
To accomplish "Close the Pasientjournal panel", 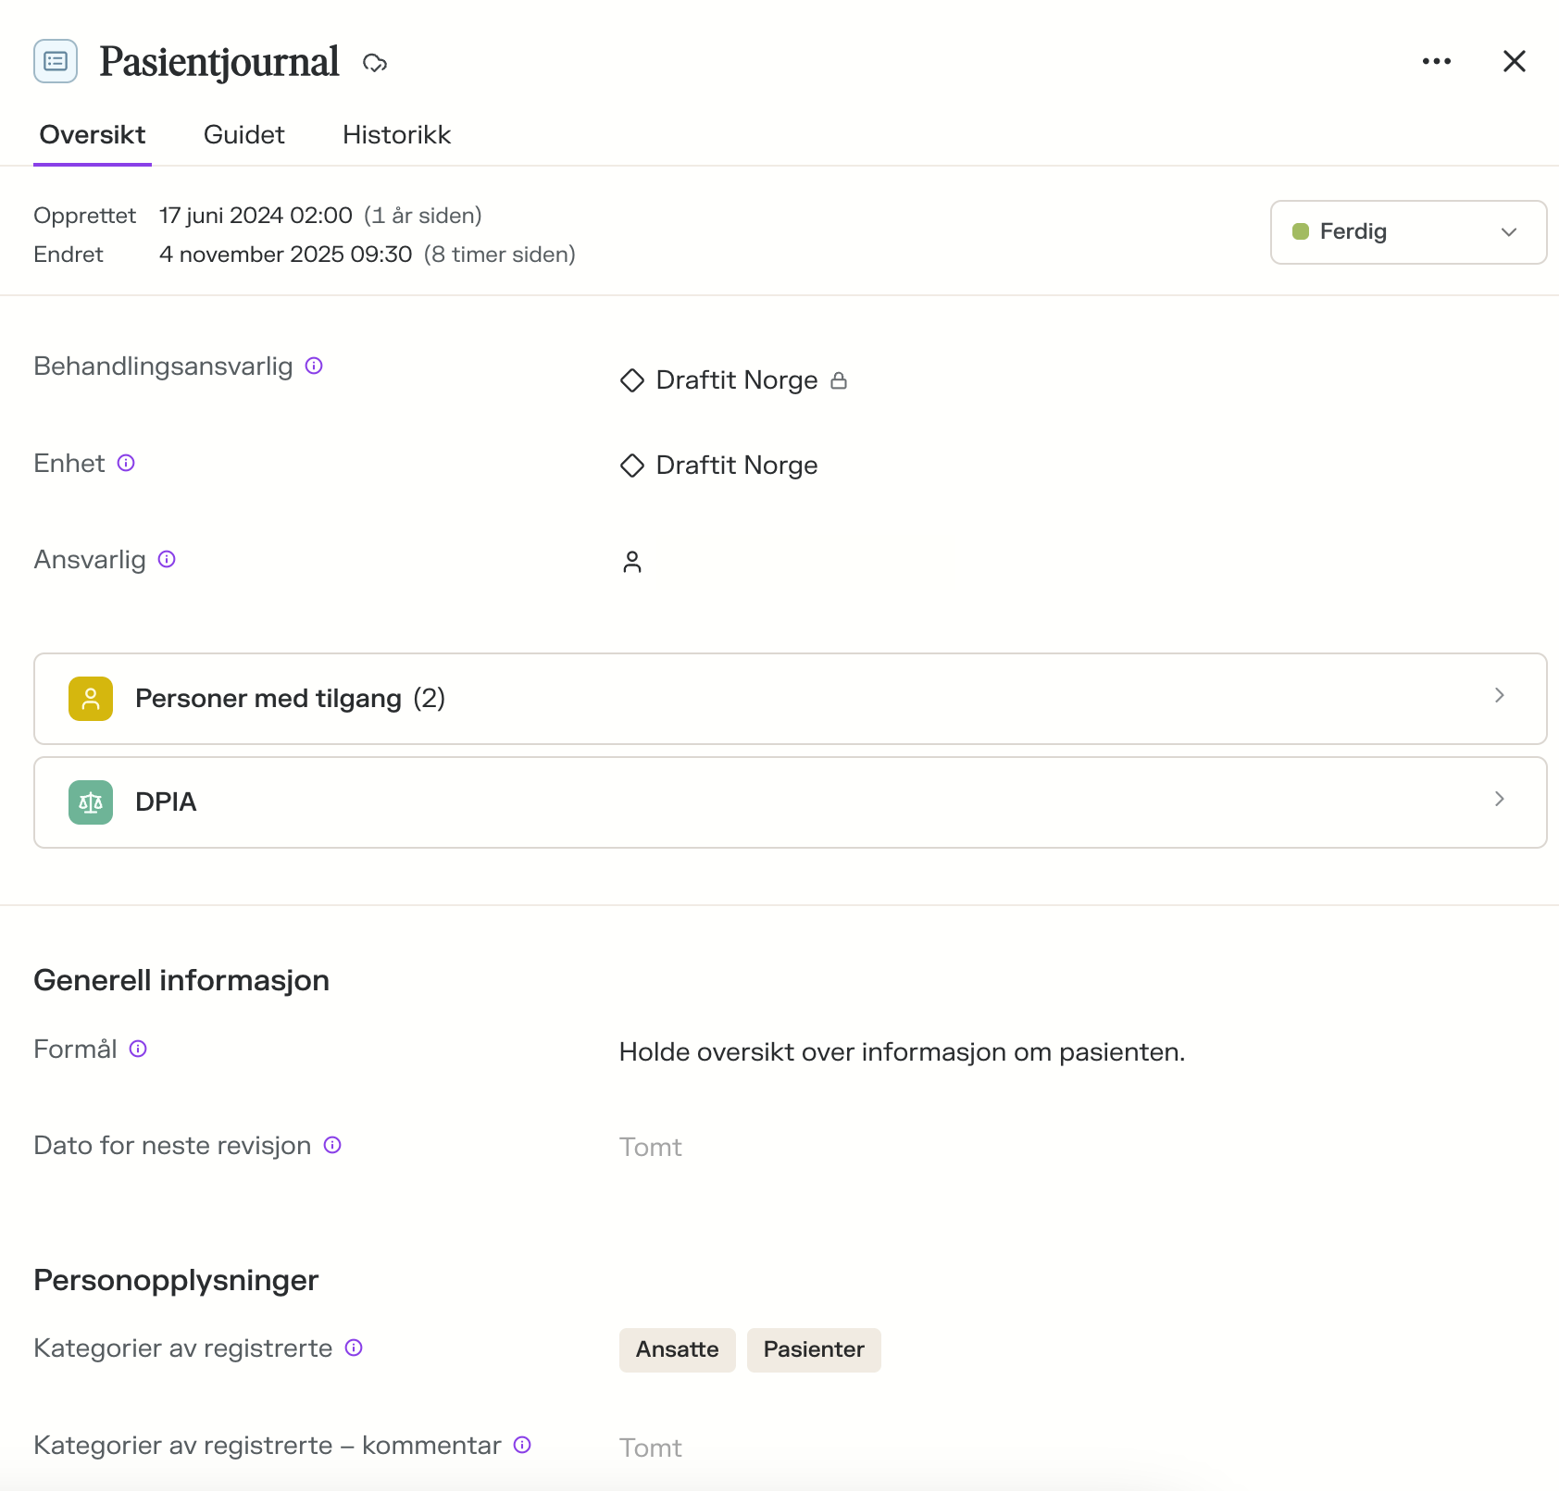I will [x=1514, y=61].
